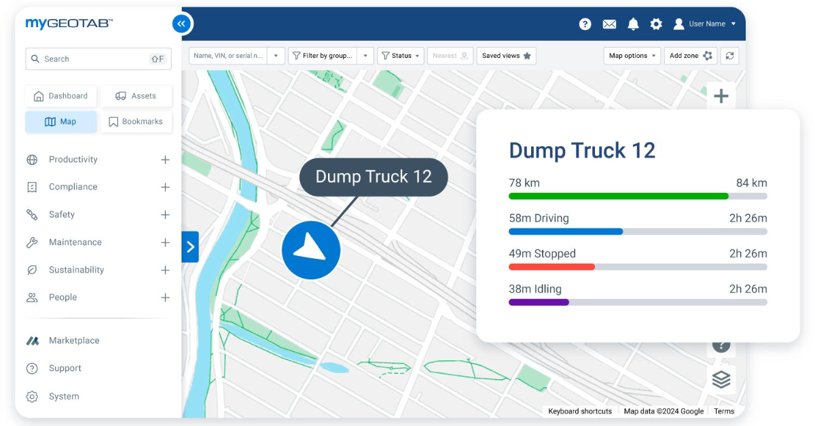Open Bookmarks from sidebar
This screenshot has width=815, height=426.
137,122
